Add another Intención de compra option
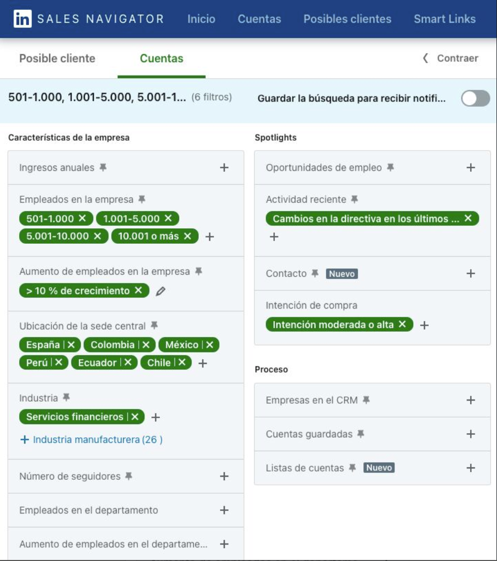This screenshot has width=497, height=561. 425,325
